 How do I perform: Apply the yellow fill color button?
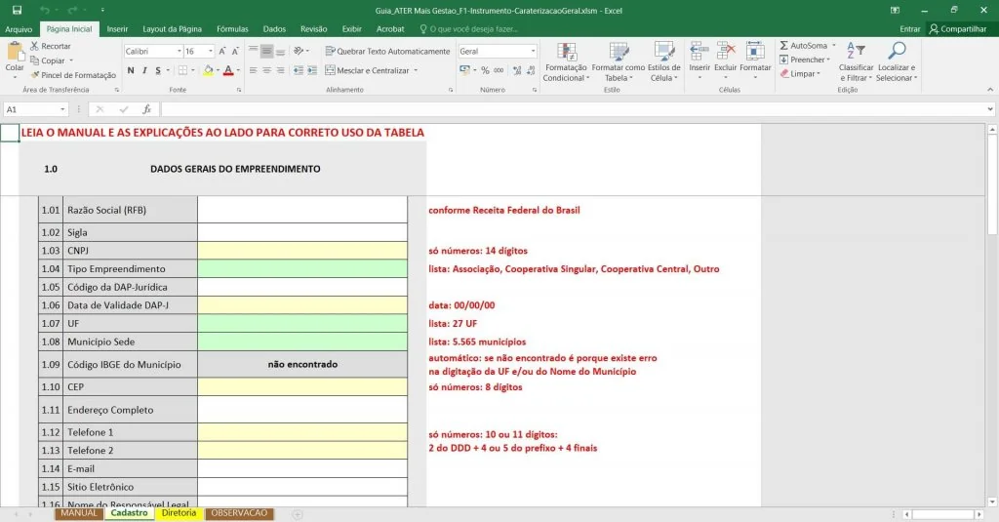click(207, 70)
